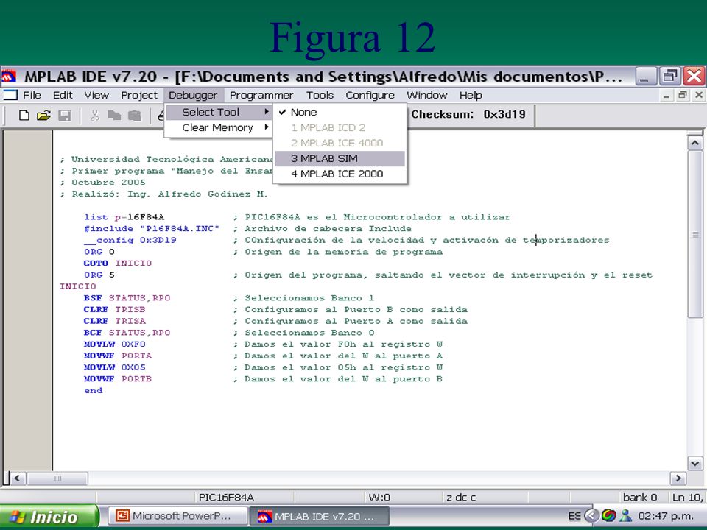Open the Configure menu
The image size is (707, 530).
point(370,95)
